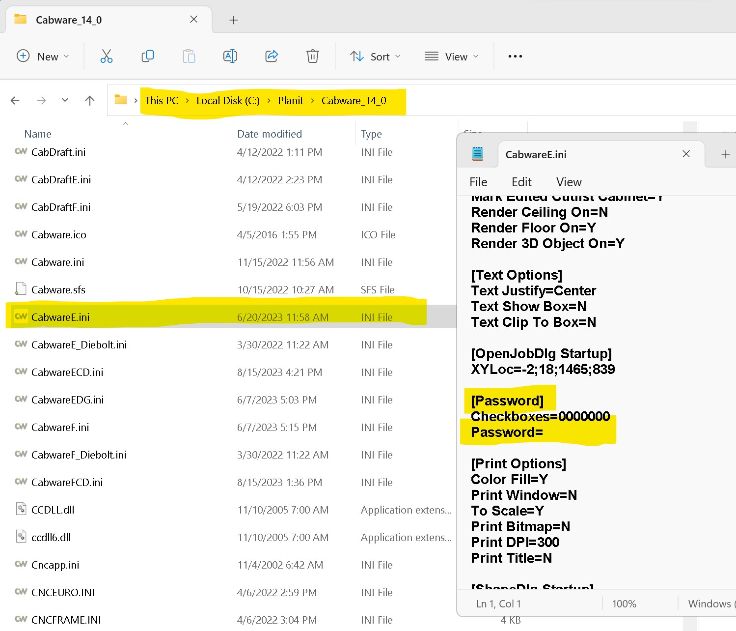Sort by the Type column header
The height and width of the screenshot is (631, 736).
point(371,134)
